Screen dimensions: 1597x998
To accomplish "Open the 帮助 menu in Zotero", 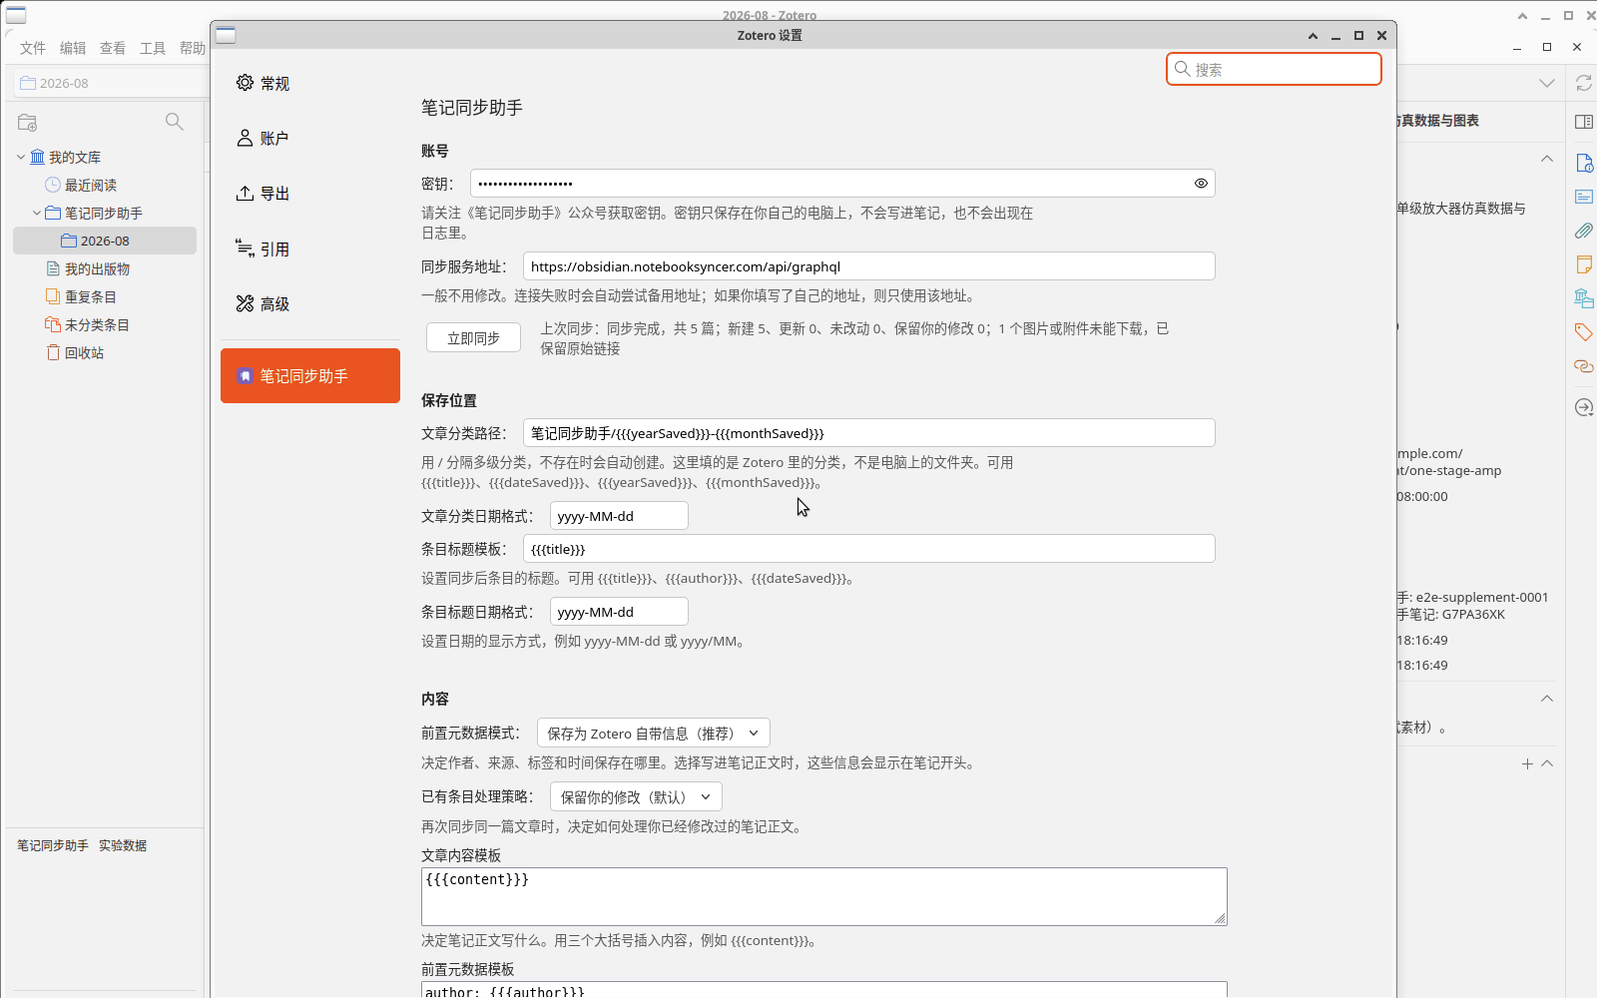I will point(192,48).
